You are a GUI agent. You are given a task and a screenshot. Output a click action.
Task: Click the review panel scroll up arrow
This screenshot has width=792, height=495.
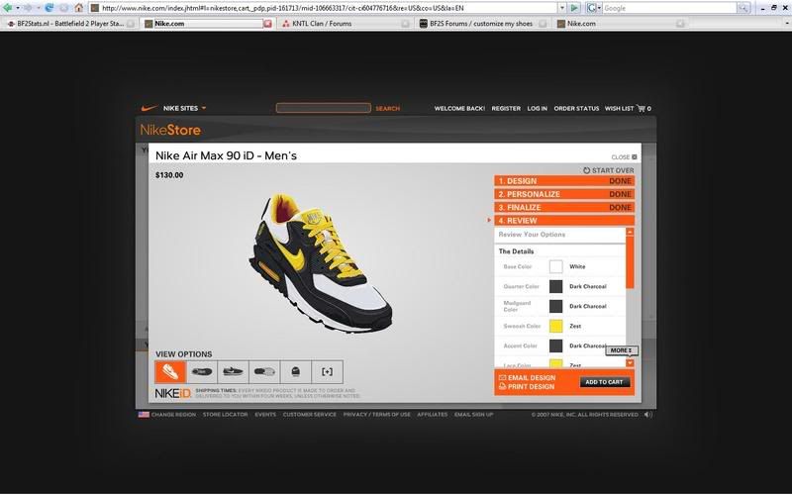pyautogui.click(x=630, y=232)
